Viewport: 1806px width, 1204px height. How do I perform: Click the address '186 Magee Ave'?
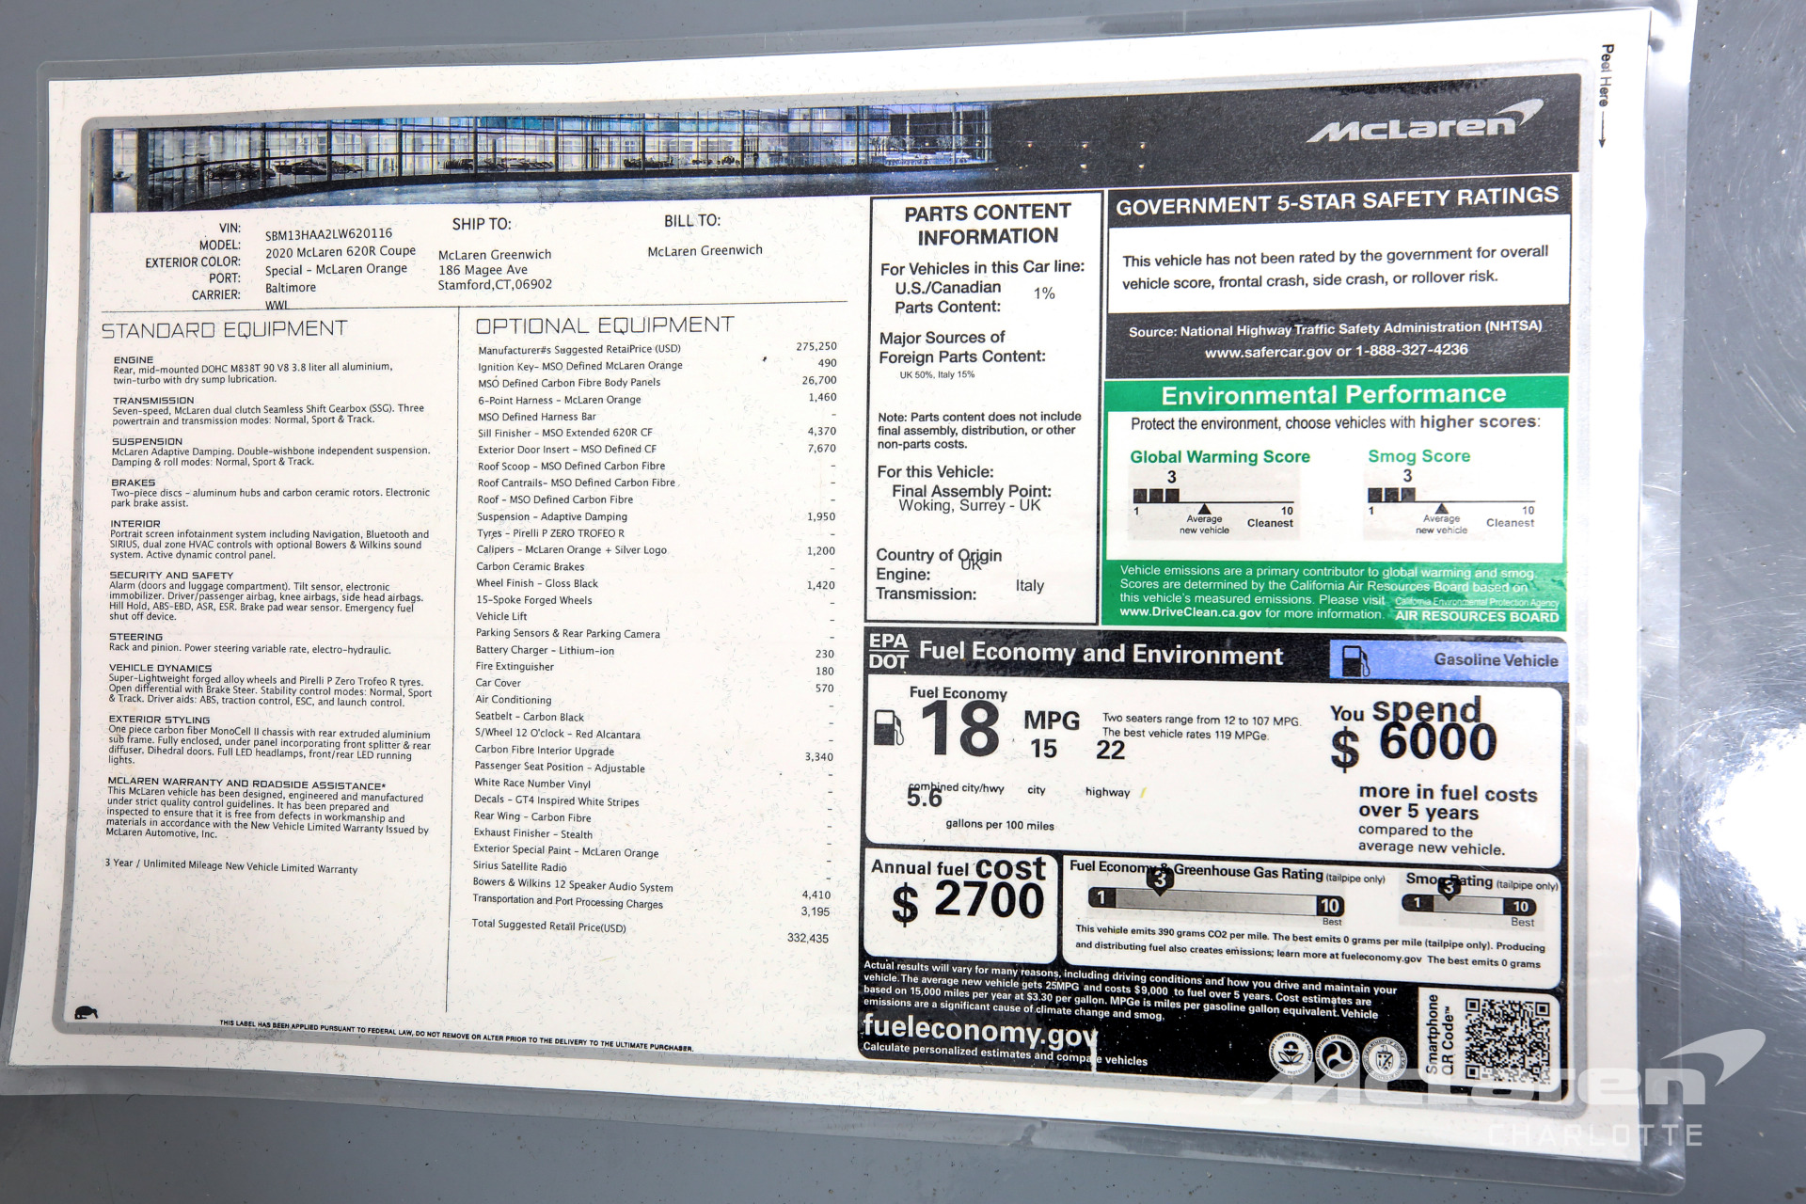[483, 270]
